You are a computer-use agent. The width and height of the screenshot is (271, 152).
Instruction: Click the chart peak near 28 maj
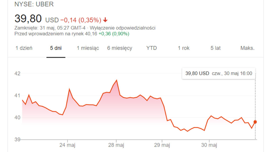click(117, 80)
